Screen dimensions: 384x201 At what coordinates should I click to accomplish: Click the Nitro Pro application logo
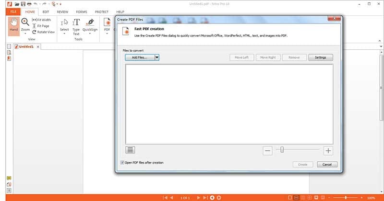pos(10,4)
